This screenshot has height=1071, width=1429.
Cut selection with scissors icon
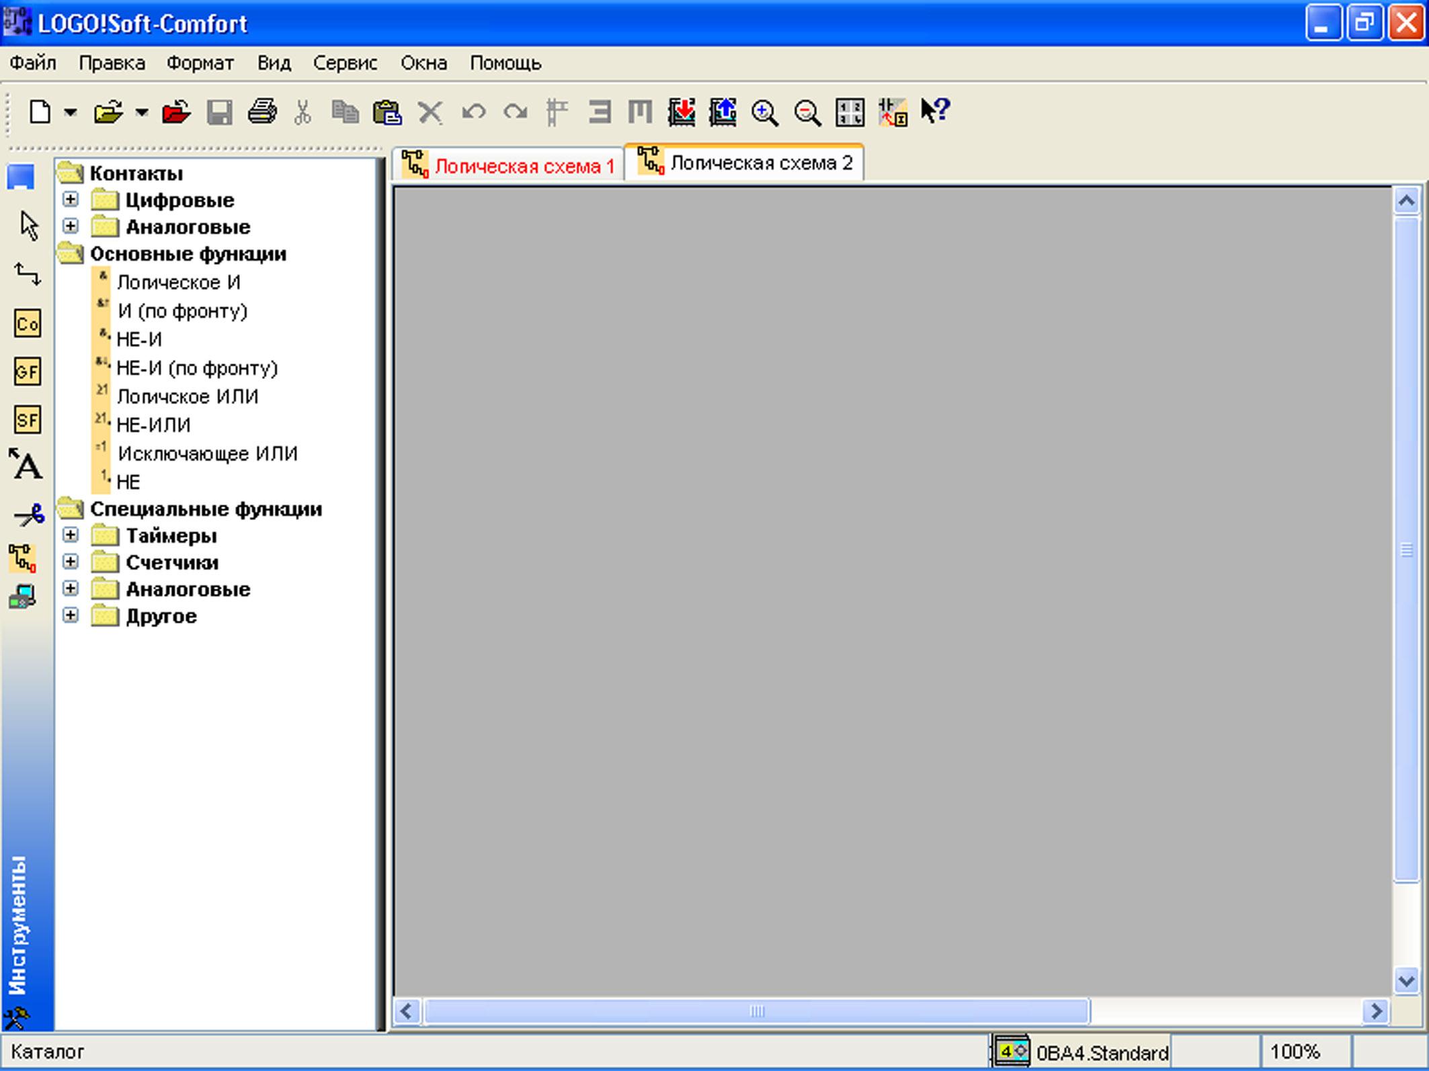(303, 112)
